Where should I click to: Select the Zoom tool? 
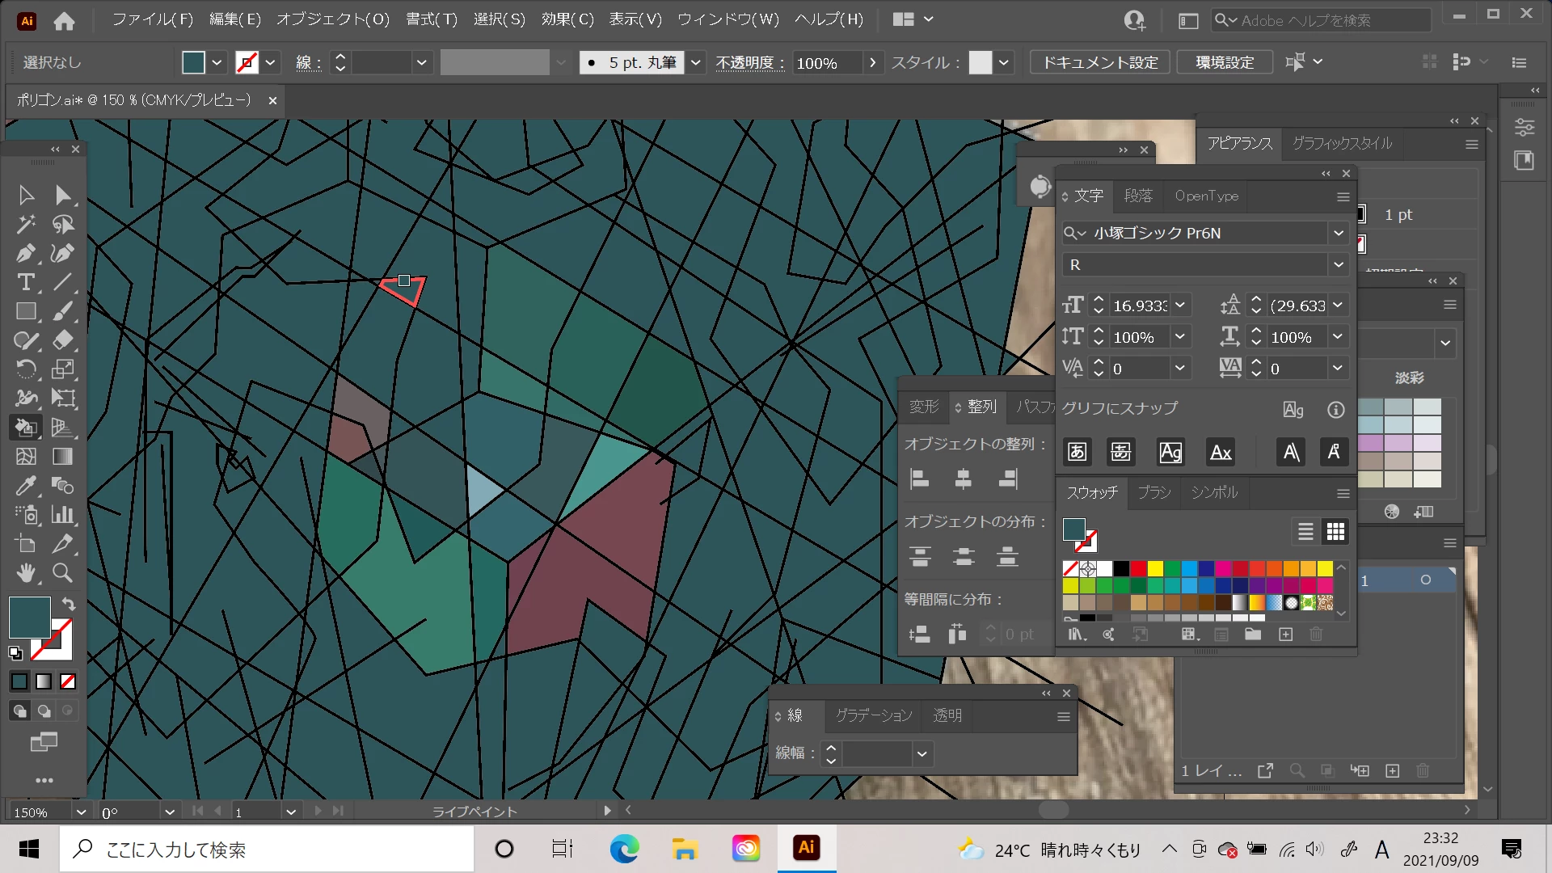(x=62, y=573)
